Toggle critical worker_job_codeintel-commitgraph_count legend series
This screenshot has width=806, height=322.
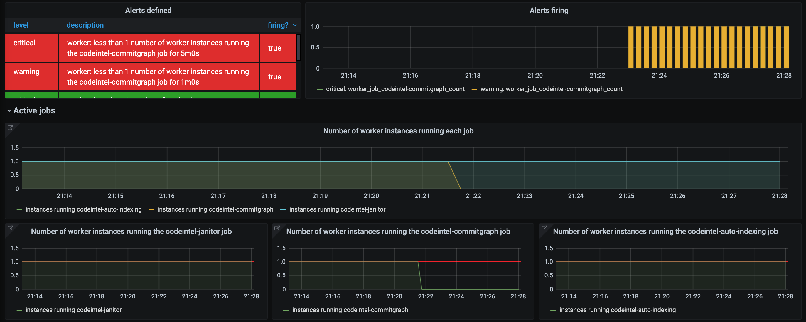click(x=395, y=89)
